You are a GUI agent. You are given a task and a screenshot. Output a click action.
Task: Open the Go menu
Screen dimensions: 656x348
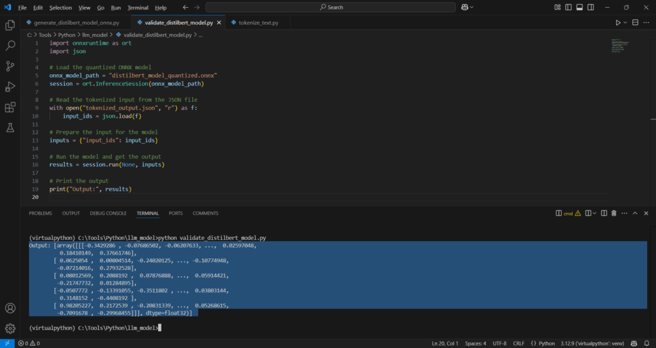pyautogui.click(x=101, y=8)
